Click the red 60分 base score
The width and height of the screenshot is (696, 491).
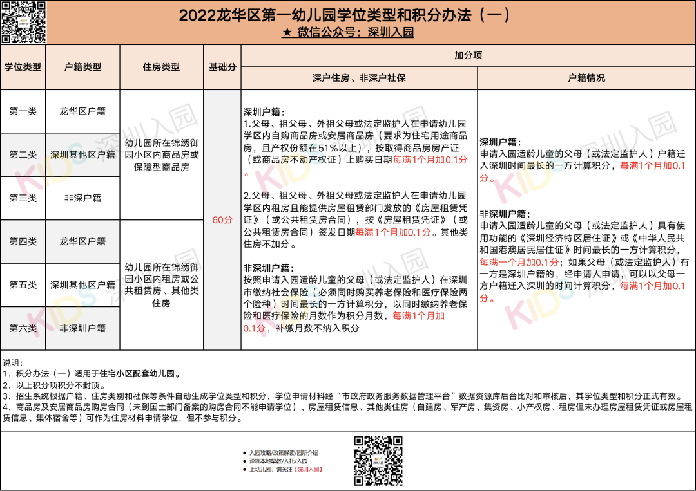coord(222,220)
